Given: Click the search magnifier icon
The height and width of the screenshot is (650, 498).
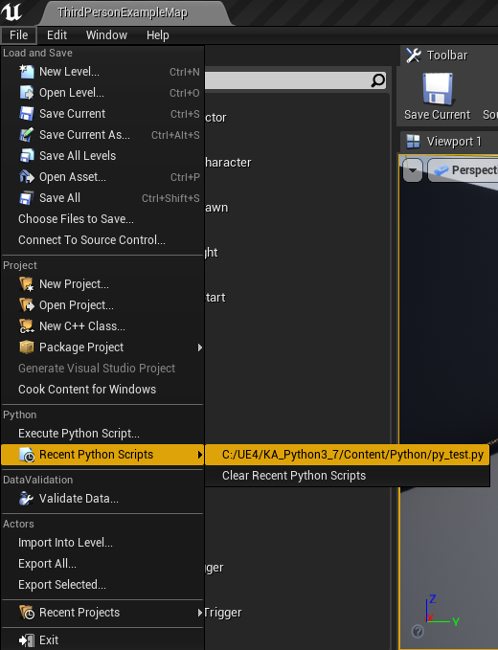Looking at the screenshot, I should pyautogui.click(x=377, y=80).
